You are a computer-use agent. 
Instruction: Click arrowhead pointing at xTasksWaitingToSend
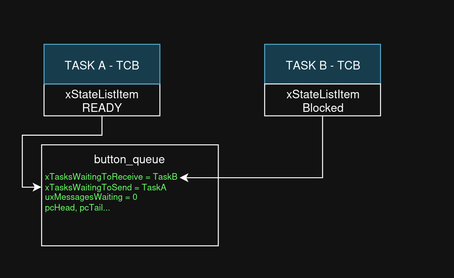(38, 187)
